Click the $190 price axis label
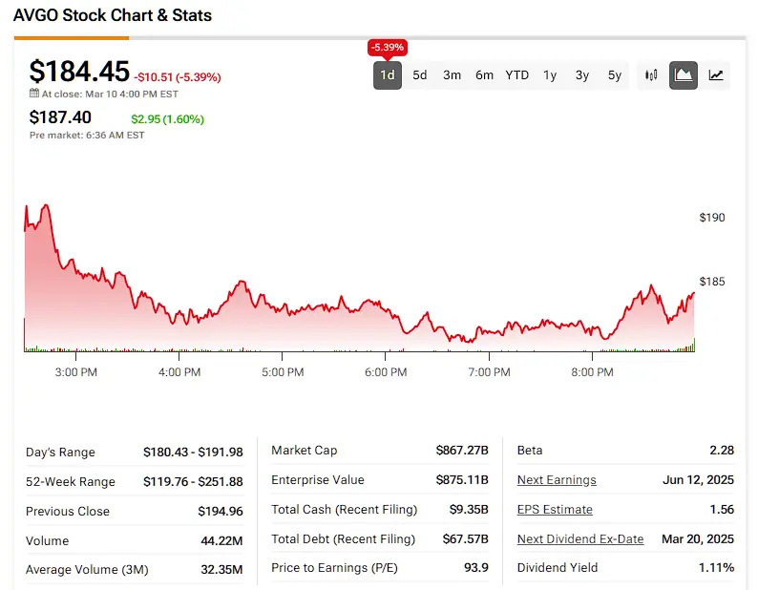The image size is (758, 590). click(x=712, y=218)
